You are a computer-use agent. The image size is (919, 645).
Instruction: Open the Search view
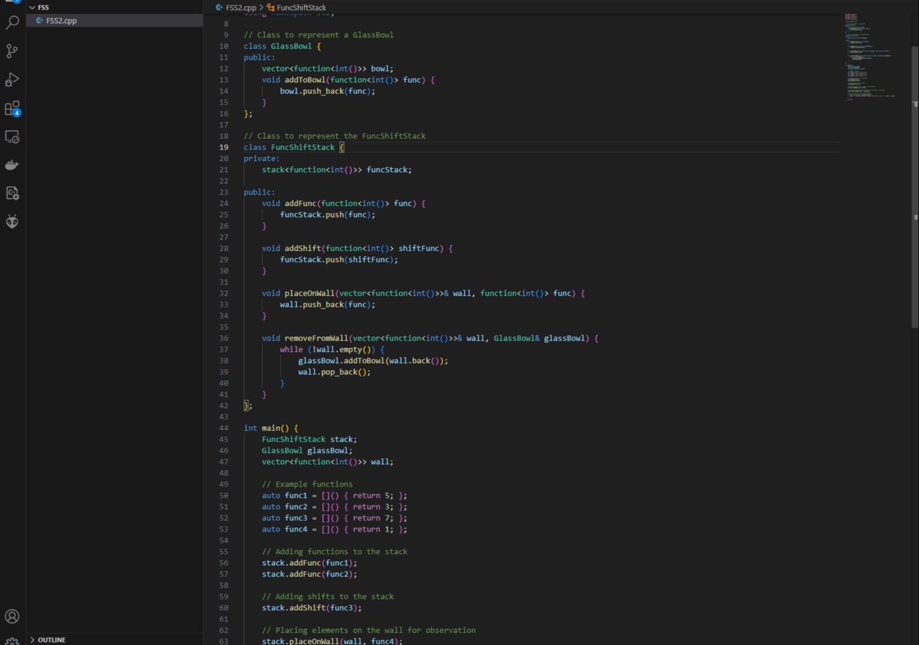tap(12, 22)
